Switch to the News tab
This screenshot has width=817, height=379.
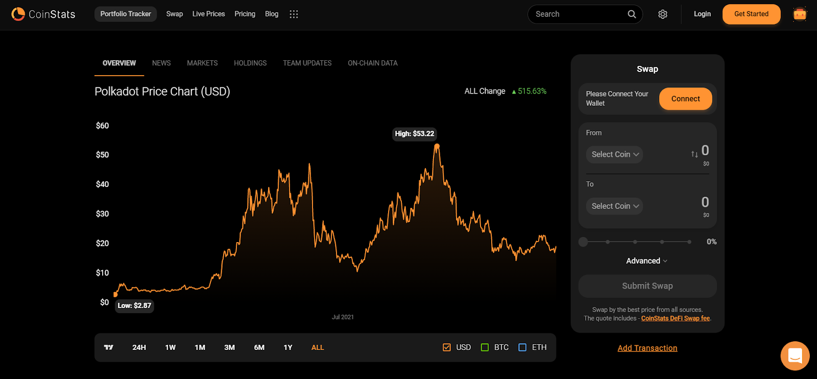point(161,63)
